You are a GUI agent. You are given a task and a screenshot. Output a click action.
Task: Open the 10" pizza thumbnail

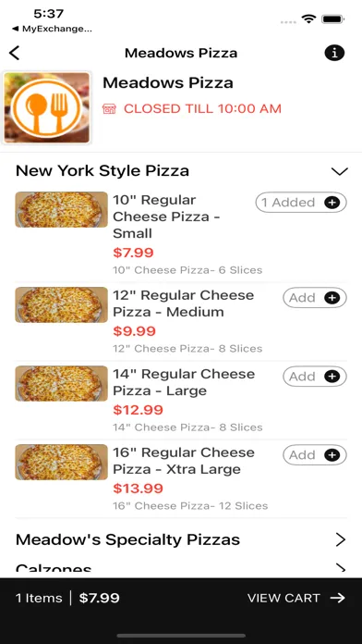[x=62, y=209]
